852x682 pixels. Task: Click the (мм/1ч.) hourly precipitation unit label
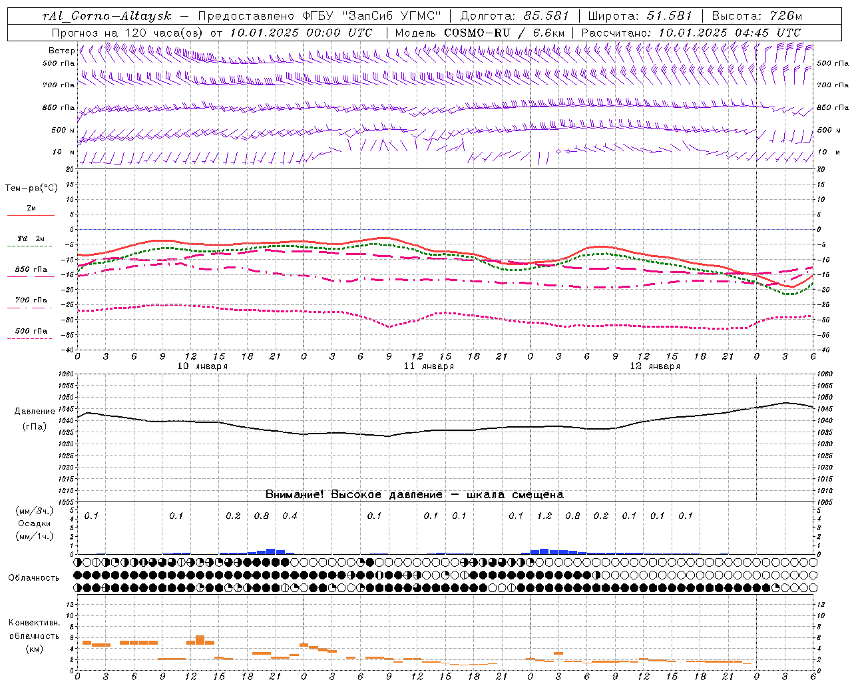pos(35,535)
